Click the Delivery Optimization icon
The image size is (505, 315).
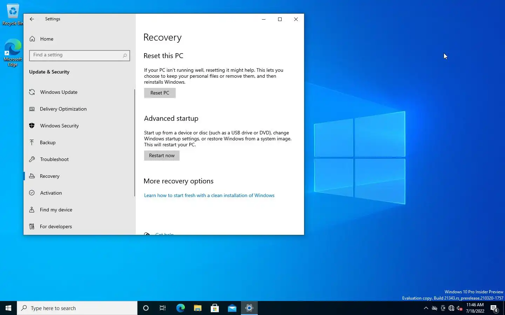[x=32, y=109]
